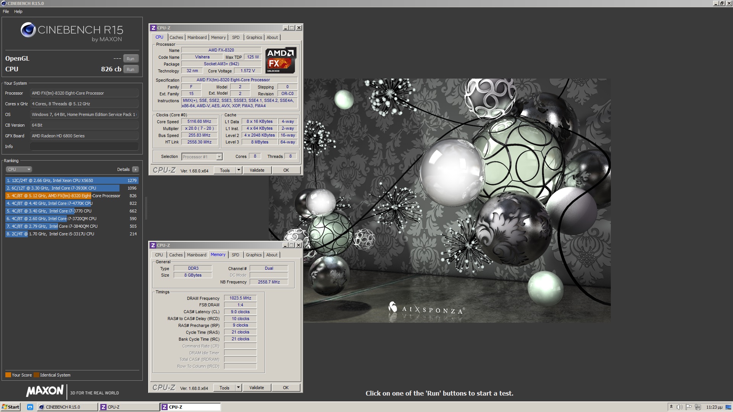Close the lower CPU-Z window
The height and width of the screenshot is (412, 733).
299,245
